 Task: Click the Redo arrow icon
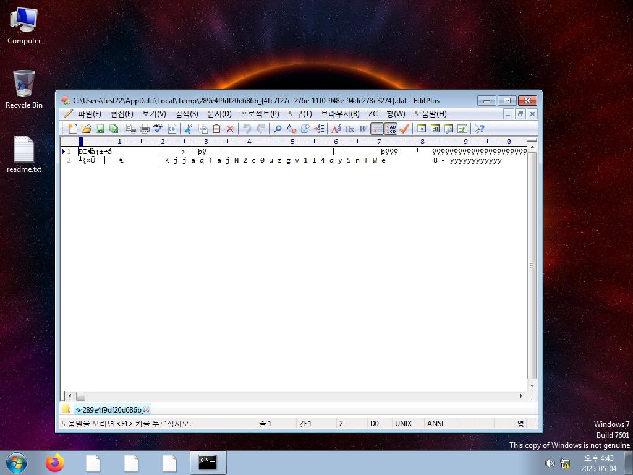261,129
